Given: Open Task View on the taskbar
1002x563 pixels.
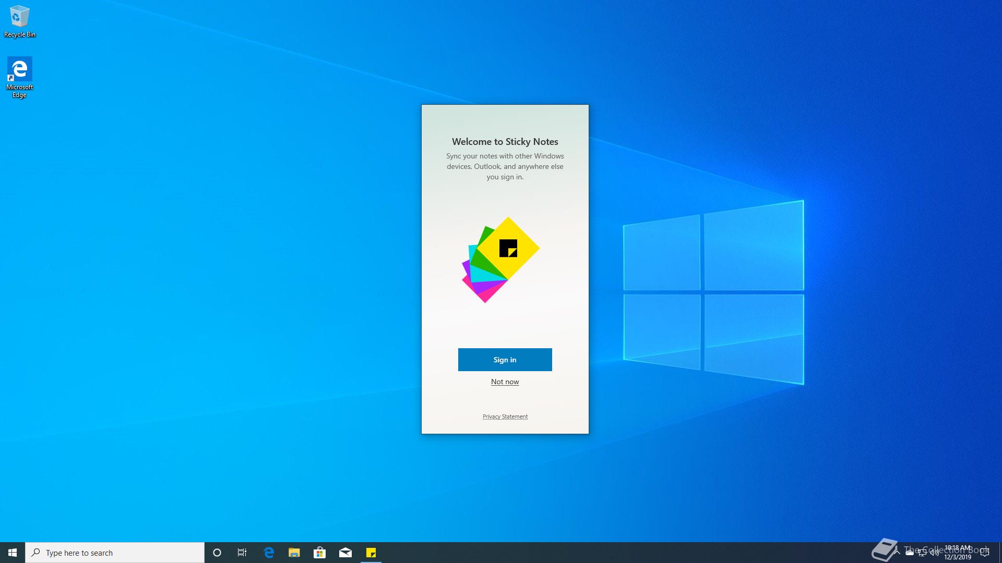Looking at the screenshot, I should [242, 553].
